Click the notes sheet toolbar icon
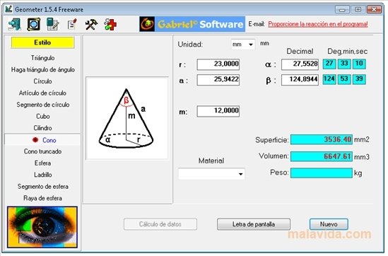The image size is (388, 256). click(x=72, y=25)
